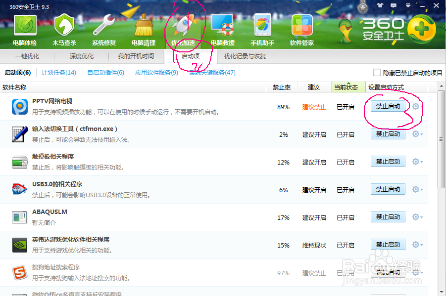446x296 pixels.
Task: Switch to 我的开机时间 tab
Action: 136,56
